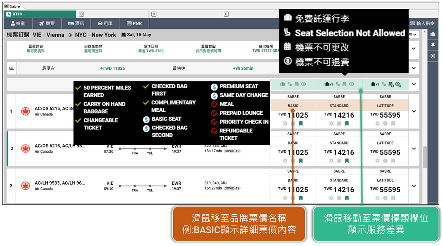Switch to the A XT18 work area tab
The width and height of the screenshot is (443, 246).
[40, 14]
